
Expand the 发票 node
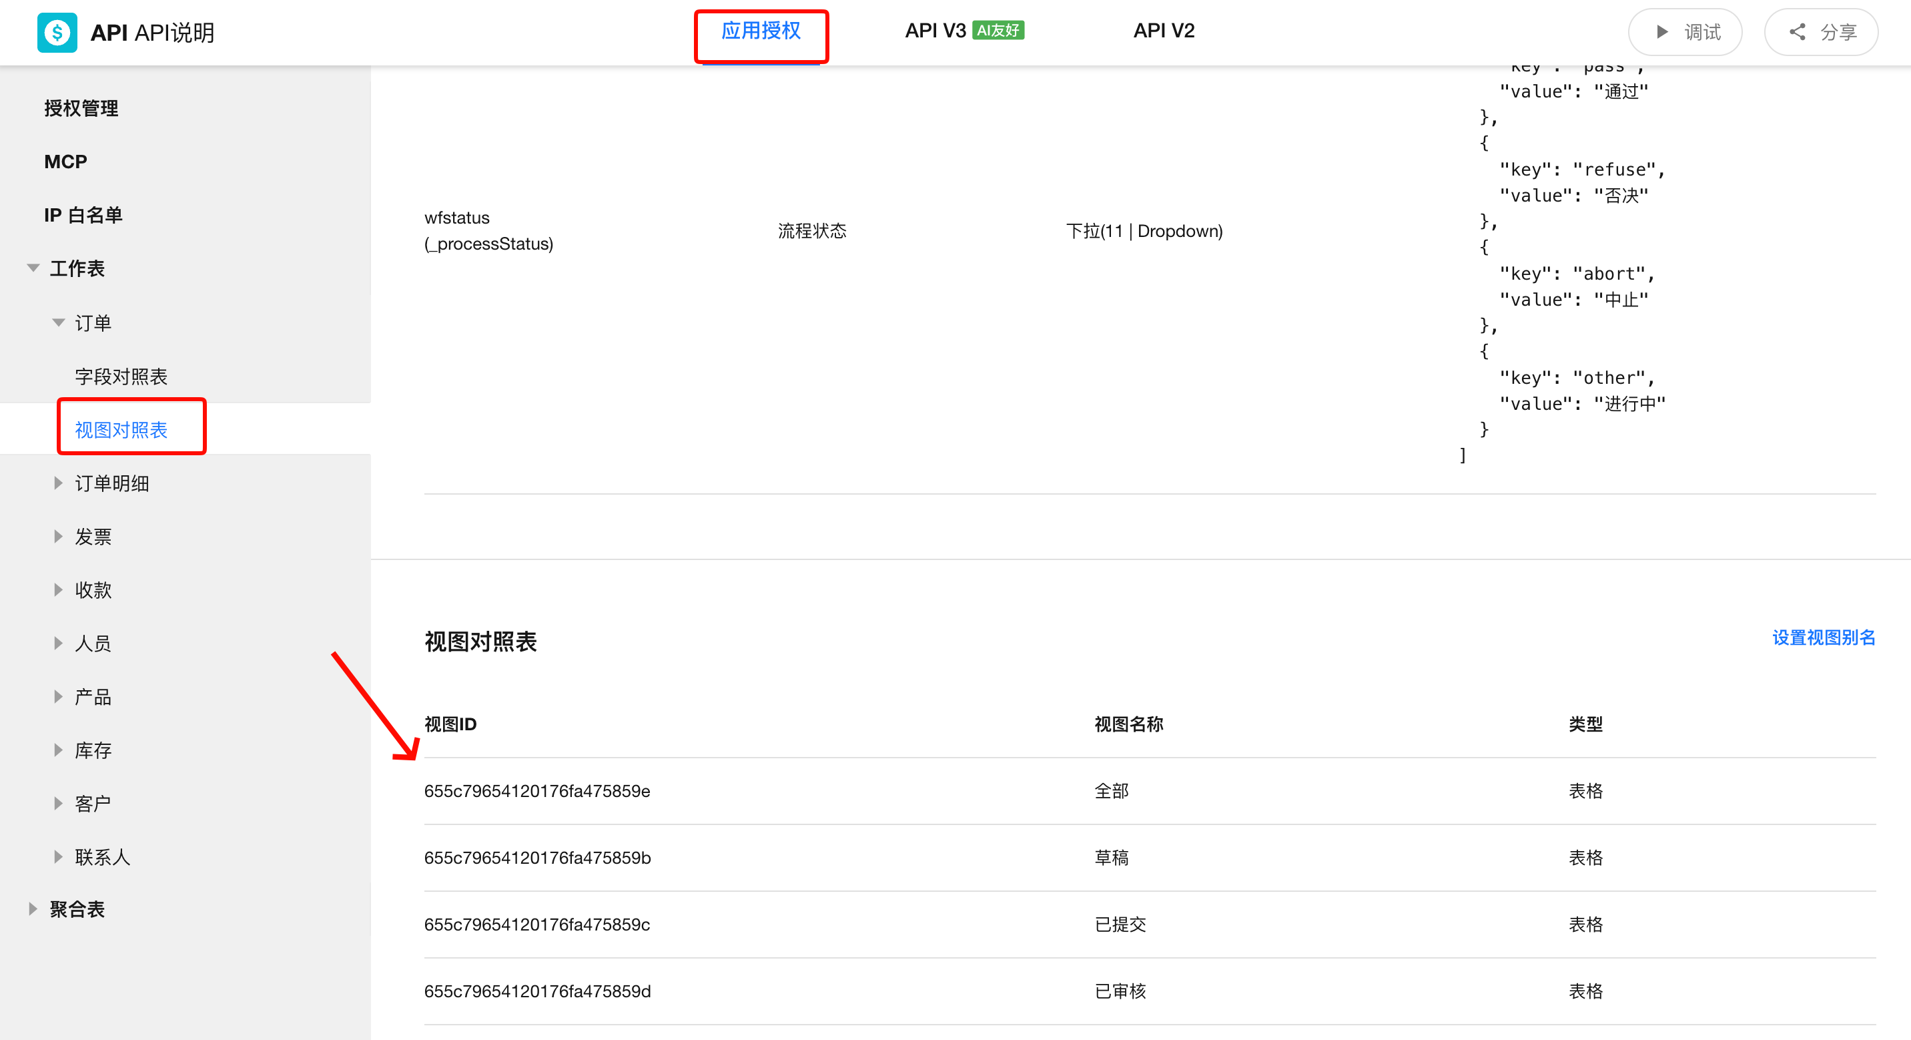(59, 536)
